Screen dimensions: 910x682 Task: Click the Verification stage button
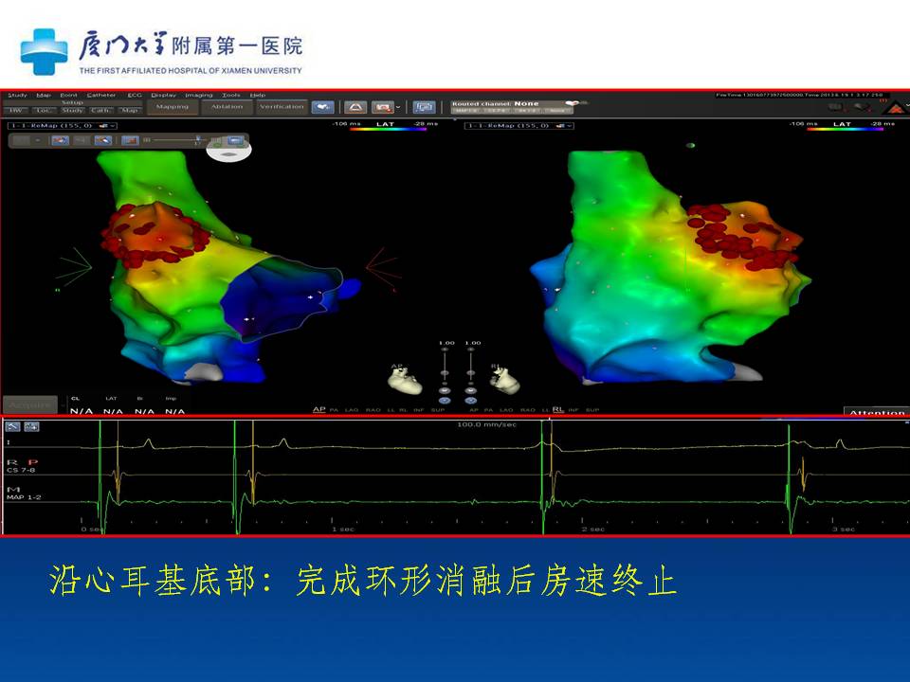[x=282, y=107]
